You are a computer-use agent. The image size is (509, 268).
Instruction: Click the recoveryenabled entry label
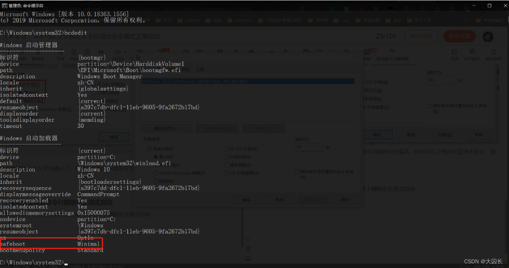coord(24,201)
